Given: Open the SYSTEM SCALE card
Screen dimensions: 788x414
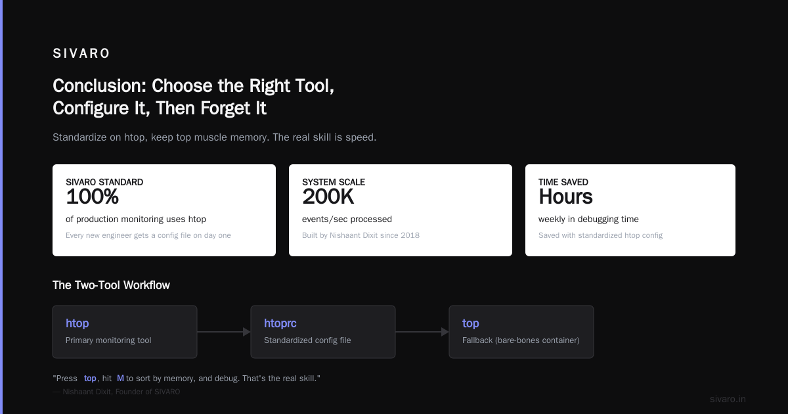Looking at the screenshot, I should coord(401,210).
